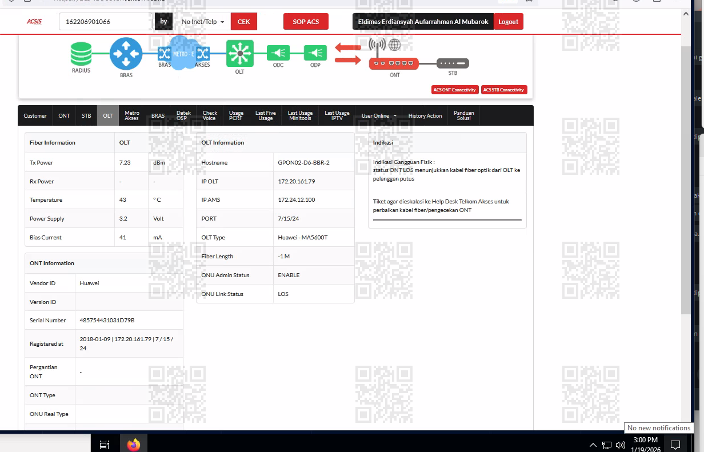This screenshot has height=452, width=704.
Task: Click the ACSIS logo
Action: point(34,22)
